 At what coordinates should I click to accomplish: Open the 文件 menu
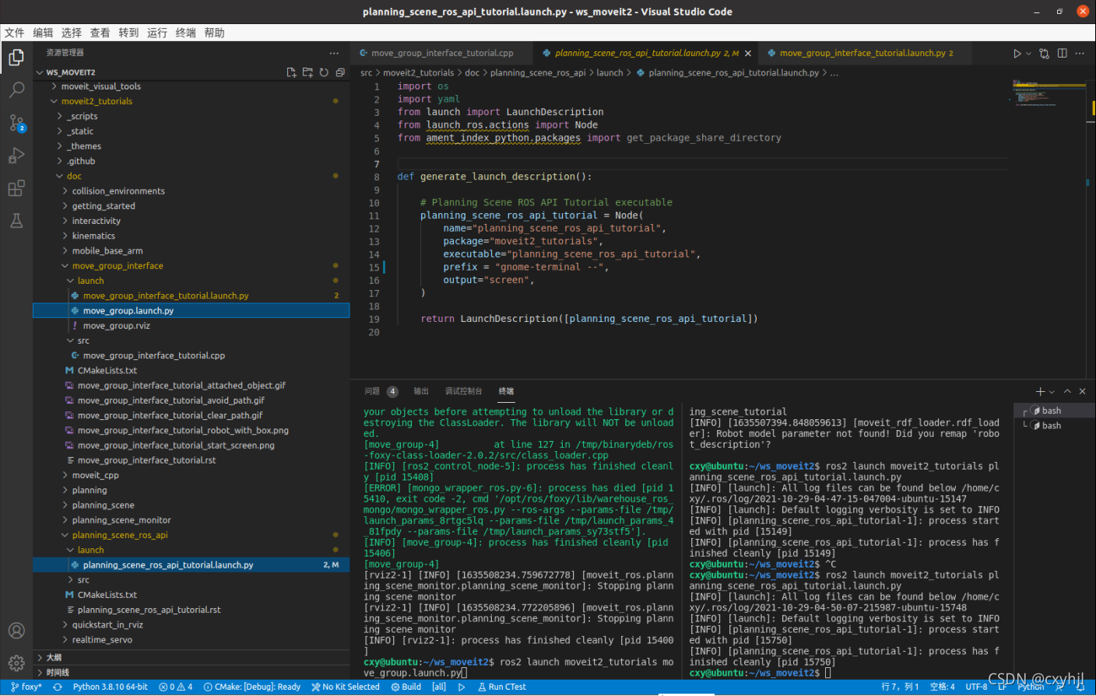pos(14,33)
